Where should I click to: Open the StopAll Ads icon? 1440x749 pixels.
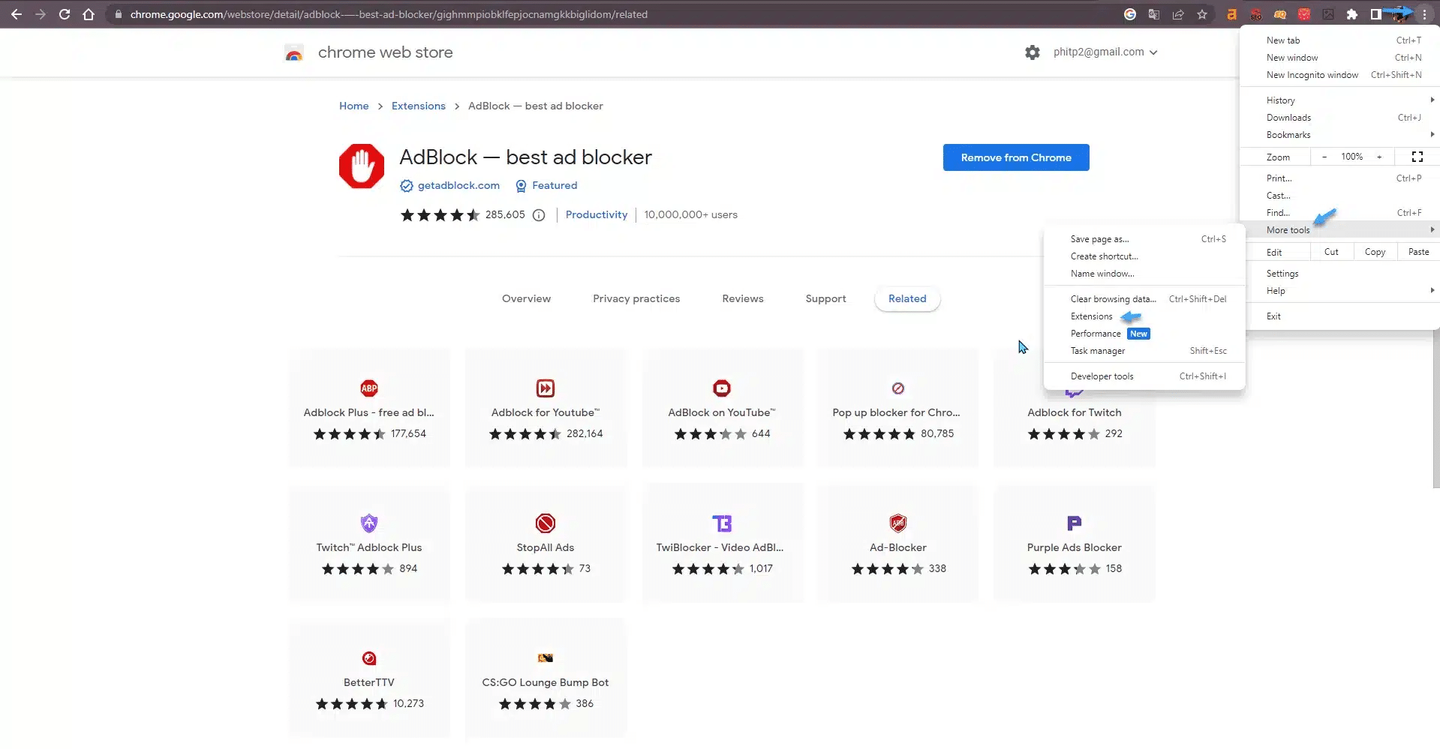point(546,523)
